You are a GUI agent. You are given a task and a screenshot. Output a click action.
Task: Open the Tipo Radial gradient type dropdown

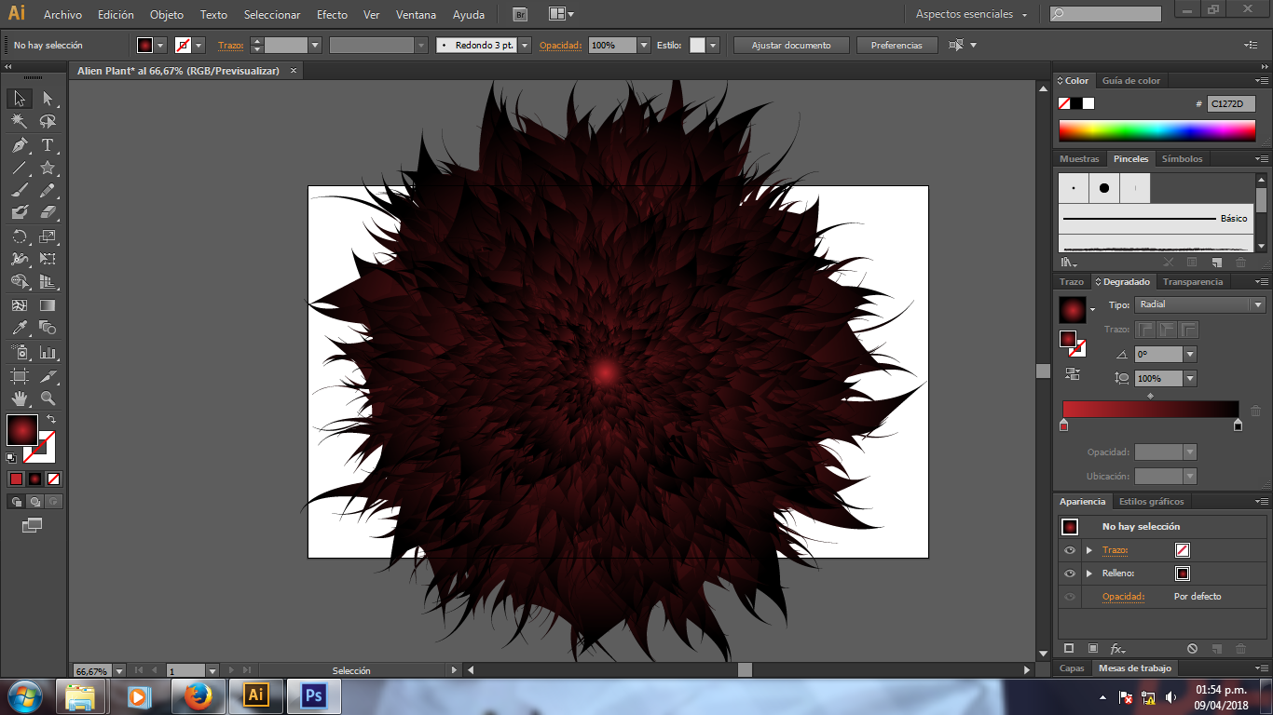1200,304
